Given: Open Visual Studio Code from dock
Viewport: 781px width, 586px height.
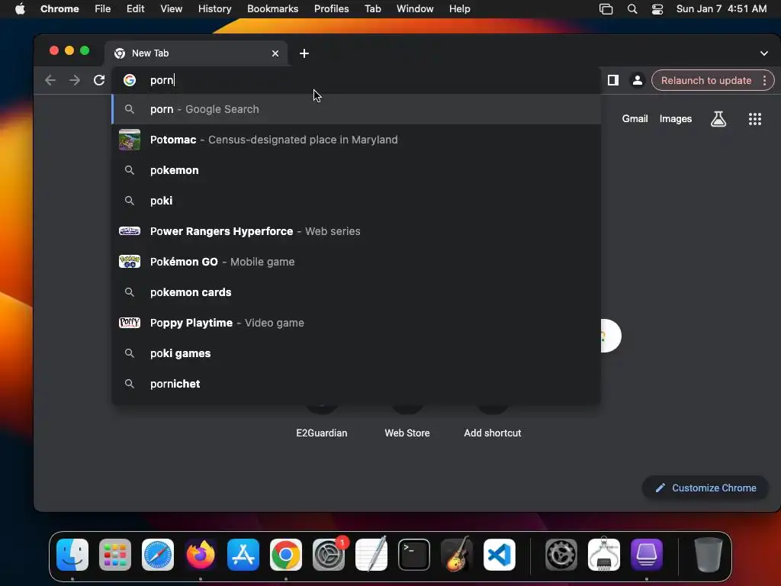Looking at the screenshot, I should click(x=500, y=555).
